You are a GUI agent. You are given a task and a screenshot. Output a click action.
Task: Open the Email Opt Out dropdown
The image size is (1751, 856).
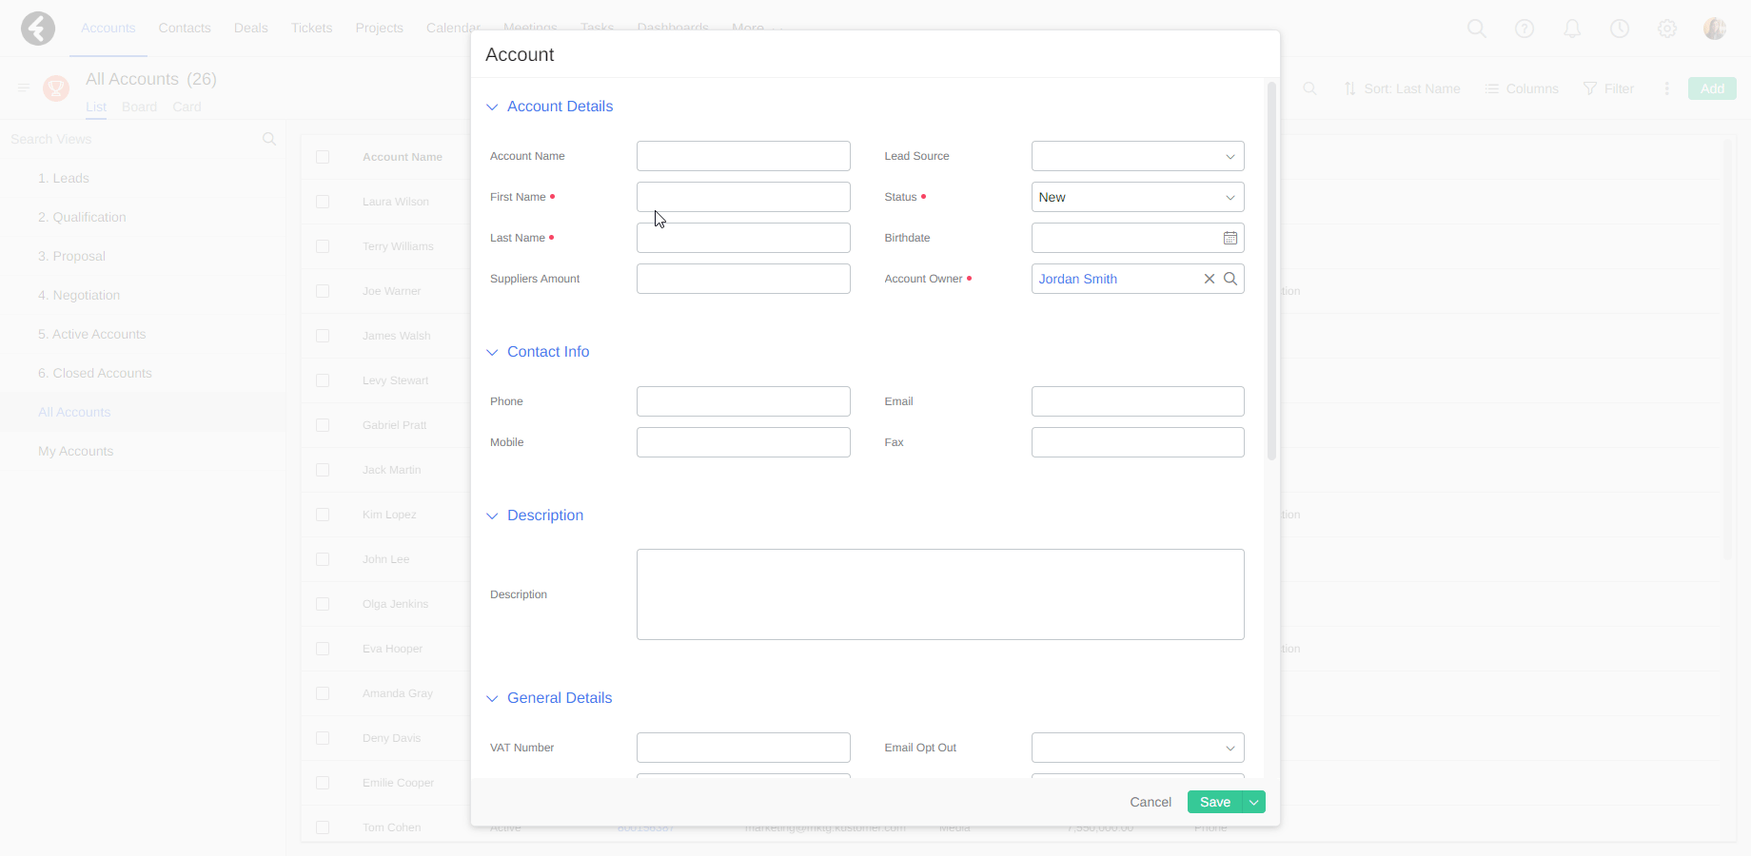(1138, 748)
